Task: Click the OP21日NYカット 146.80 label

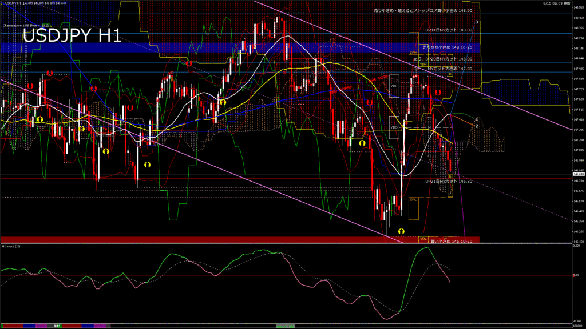Action: [x=449, y=181]
